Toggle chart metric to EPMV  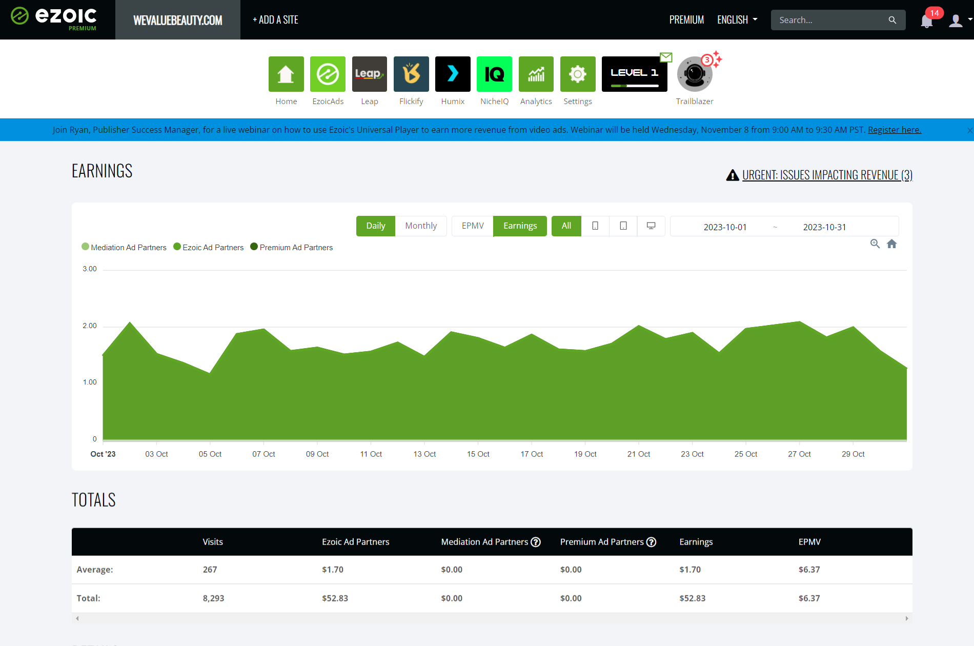pyautogui.click(x=473, y=226)
